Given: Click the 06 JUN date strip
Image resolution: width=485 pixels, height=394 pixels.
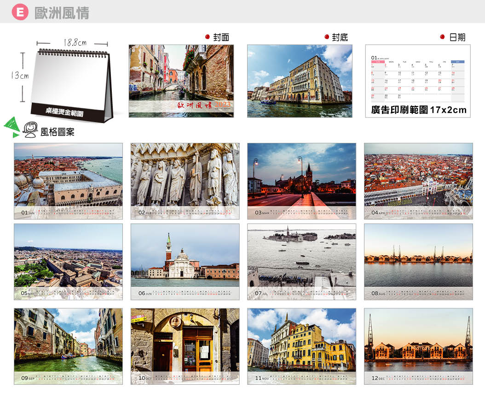Looking at the screenshot, I should (185, 293).
